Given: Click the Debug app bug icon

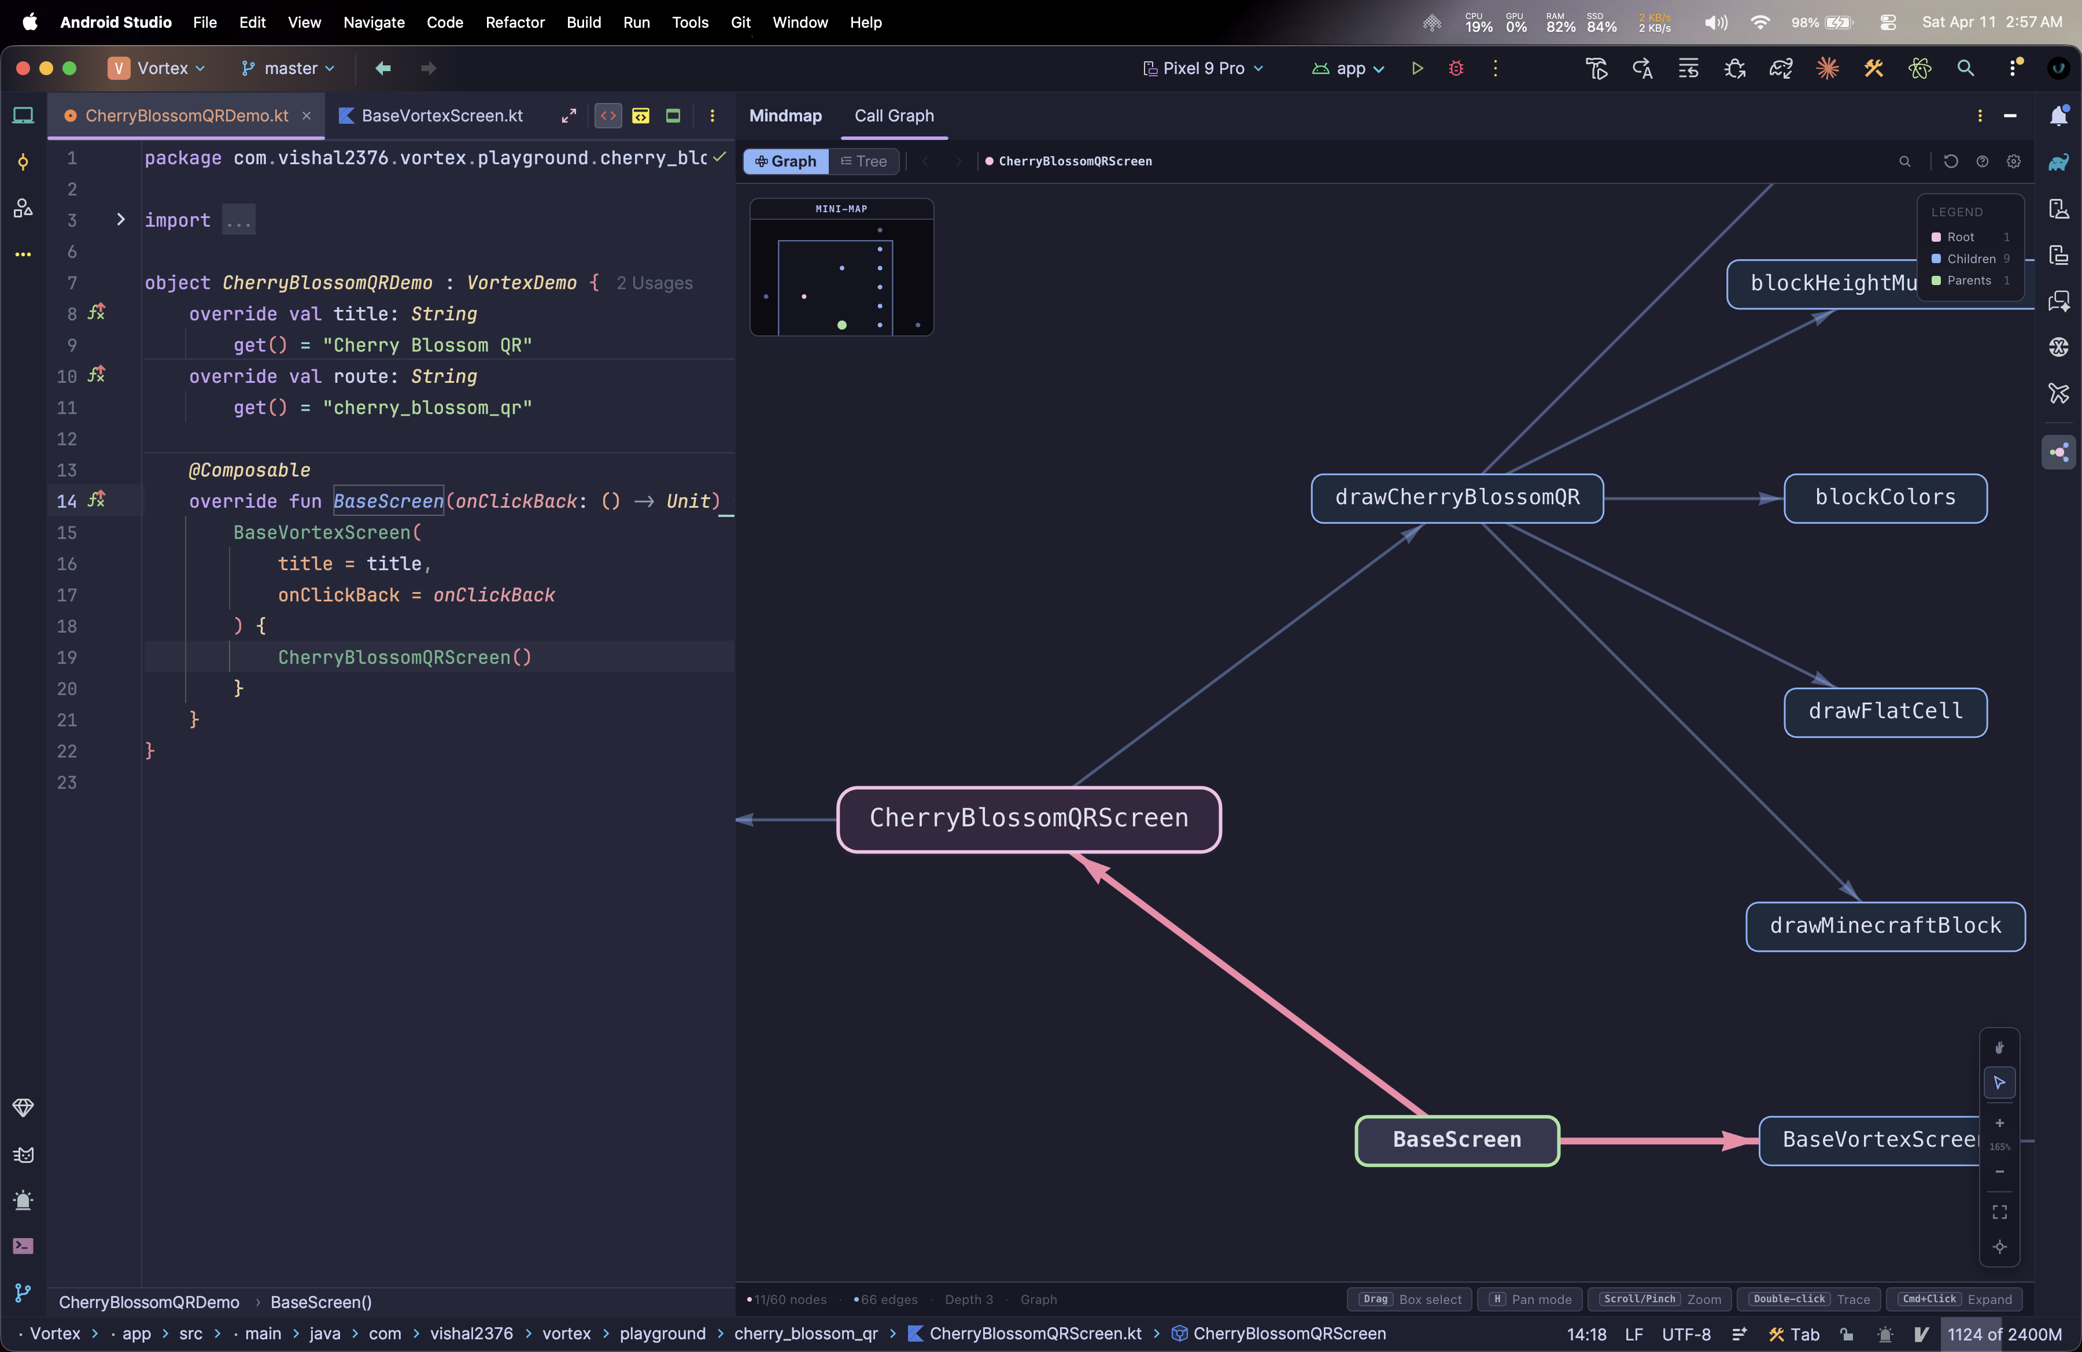Looking at the screenshot, I should [x=1456, y=68].
